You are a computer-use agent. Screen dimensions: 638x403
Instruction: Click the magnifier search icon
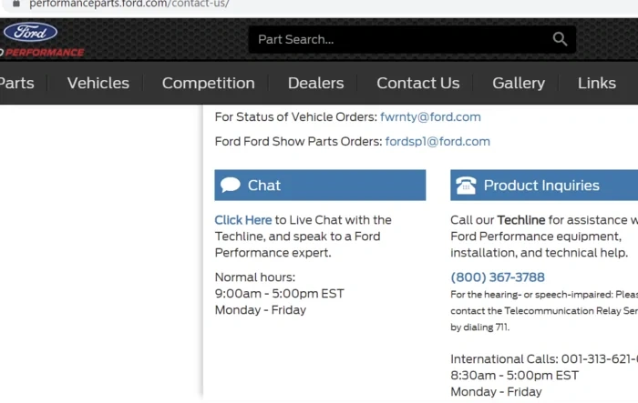560,39
